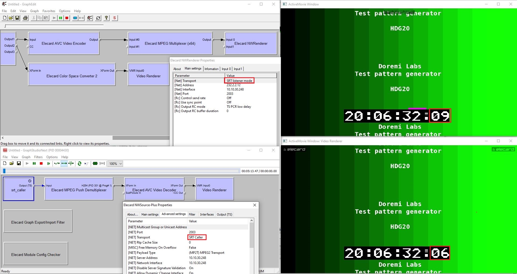Play the graph in GraphStudioNext
Viewport: 517px width, 274px height.
(x=27, y=163)
